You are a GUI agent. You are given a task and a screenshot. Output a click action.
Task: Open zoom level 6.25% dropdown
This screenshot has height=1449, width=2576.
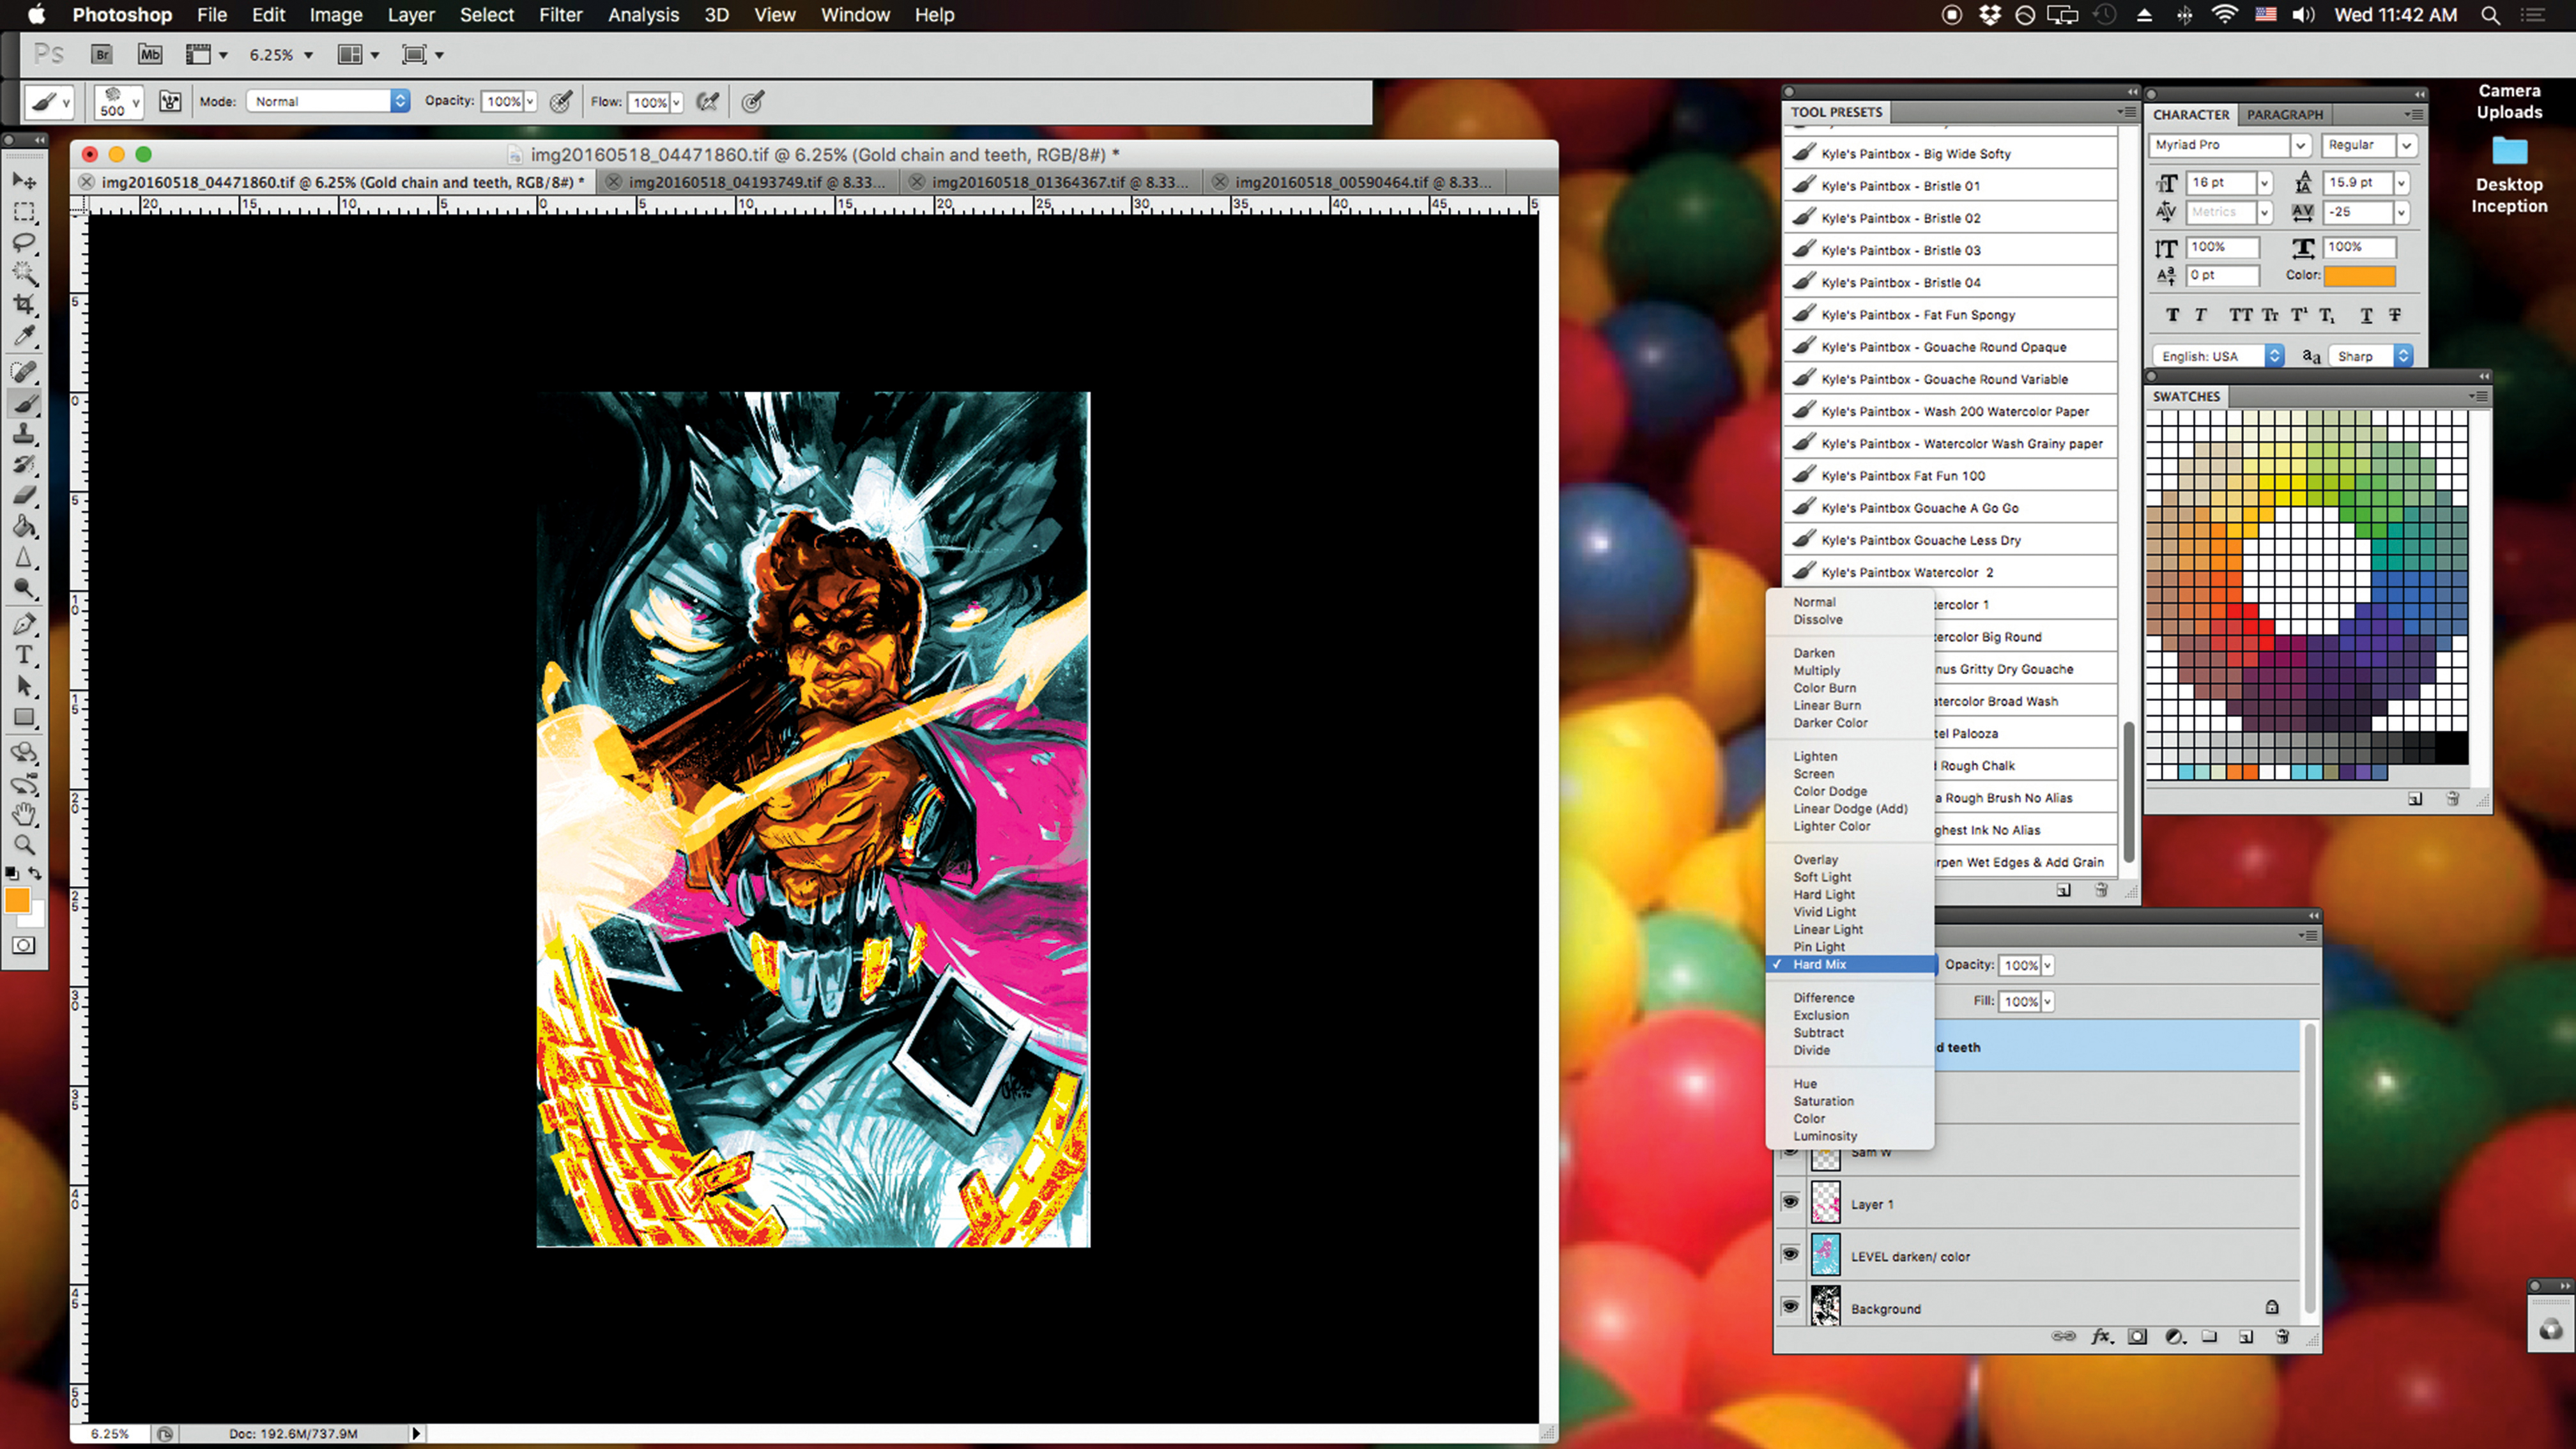click(x=308, y=55)
